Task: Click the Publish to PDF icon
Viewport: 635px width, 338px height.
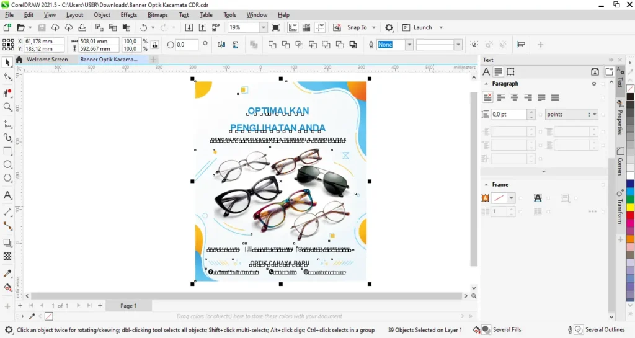Action: (216, 27)
